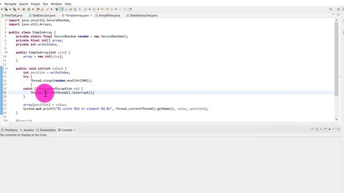Click the Open Console icon
344x193 pixels.
click(325, 129)
